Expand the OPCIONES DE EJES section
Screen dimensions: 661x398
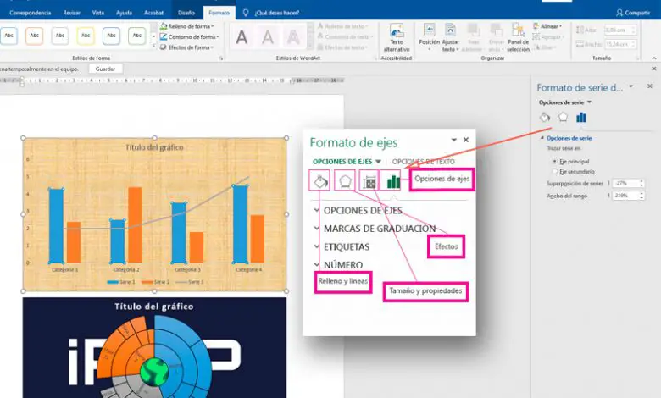358,210
